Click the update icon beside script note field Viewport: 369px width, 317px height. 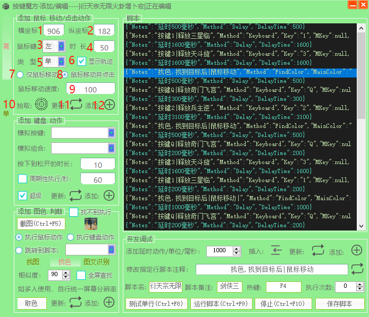pos(357,269)
